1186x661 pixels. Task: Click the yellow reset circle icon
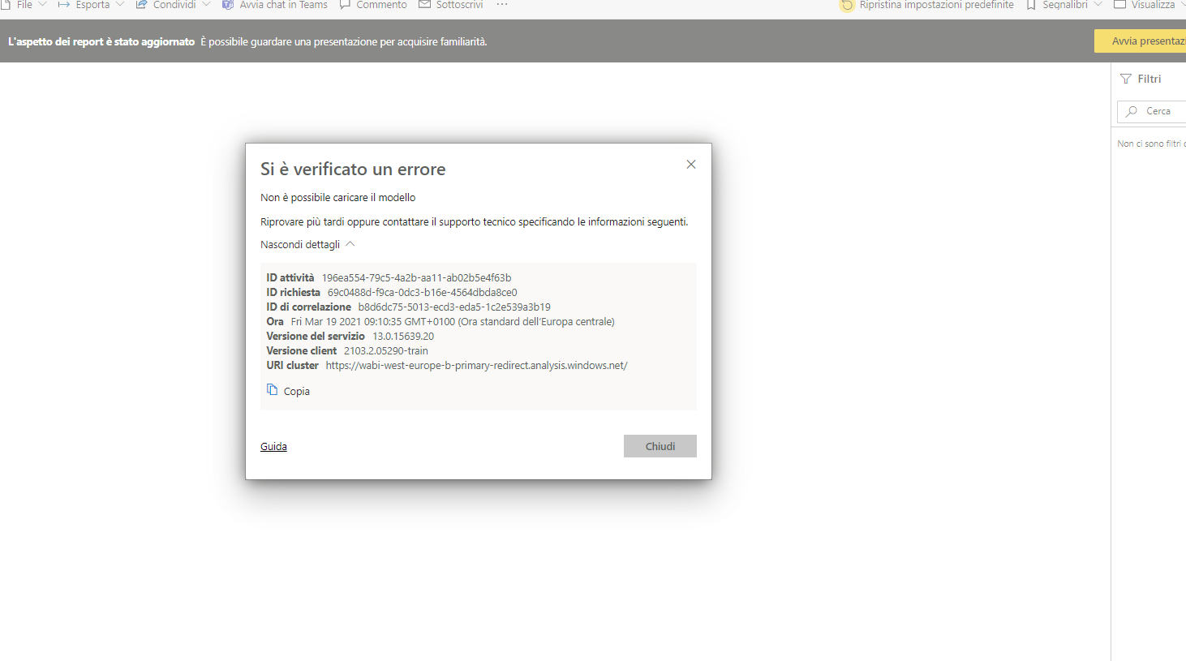pos(847,5)
